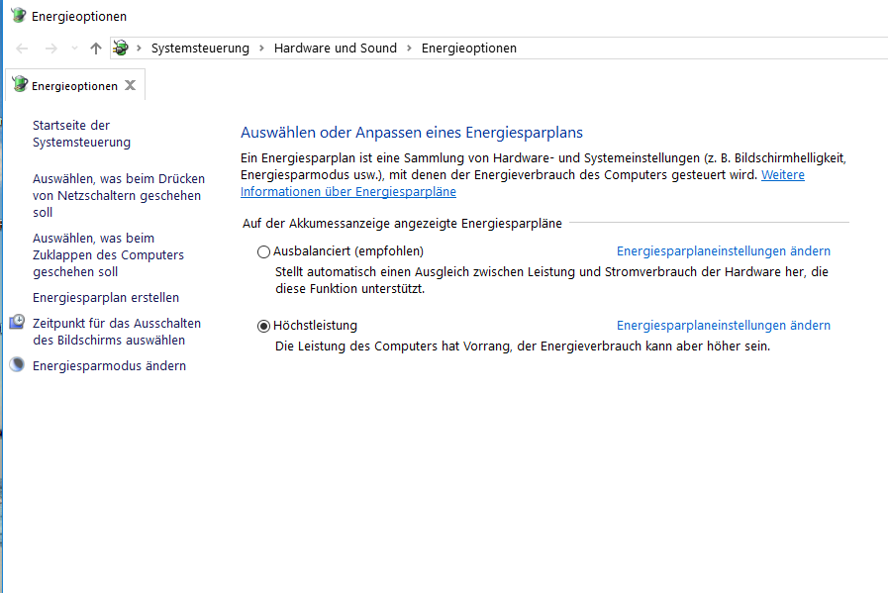Select the Ausbalanciert (empfohlen) radio button
888x593 pixels.
[x=263, y=251]
